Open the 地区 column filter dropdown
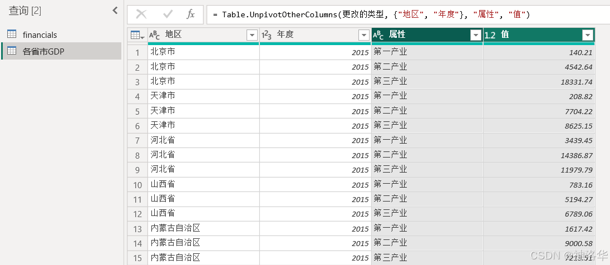This screenshot has width=610, height=265. 252,36
